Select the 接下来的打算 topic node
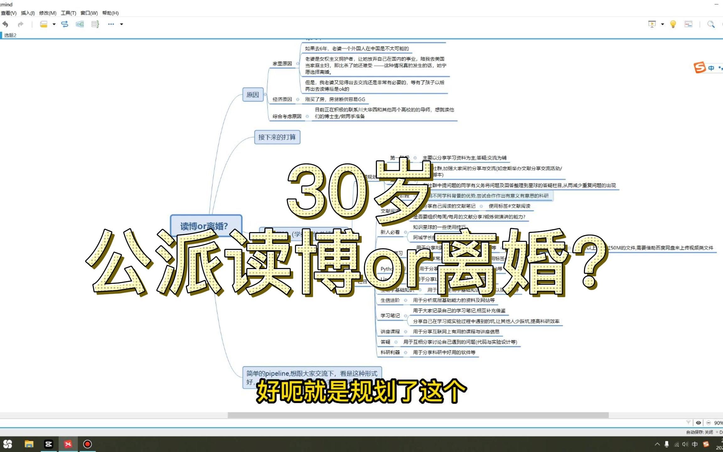Screen dimensions: 723x452 pyautogui.click(x=277, y=137)
